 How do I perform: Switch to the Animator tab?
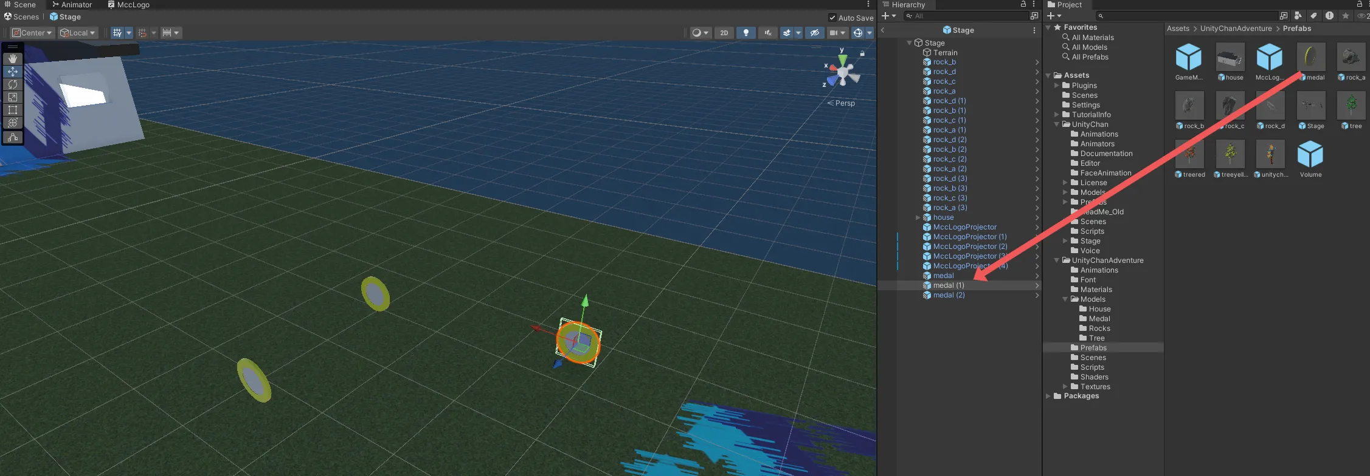click(x=72, y=5)
